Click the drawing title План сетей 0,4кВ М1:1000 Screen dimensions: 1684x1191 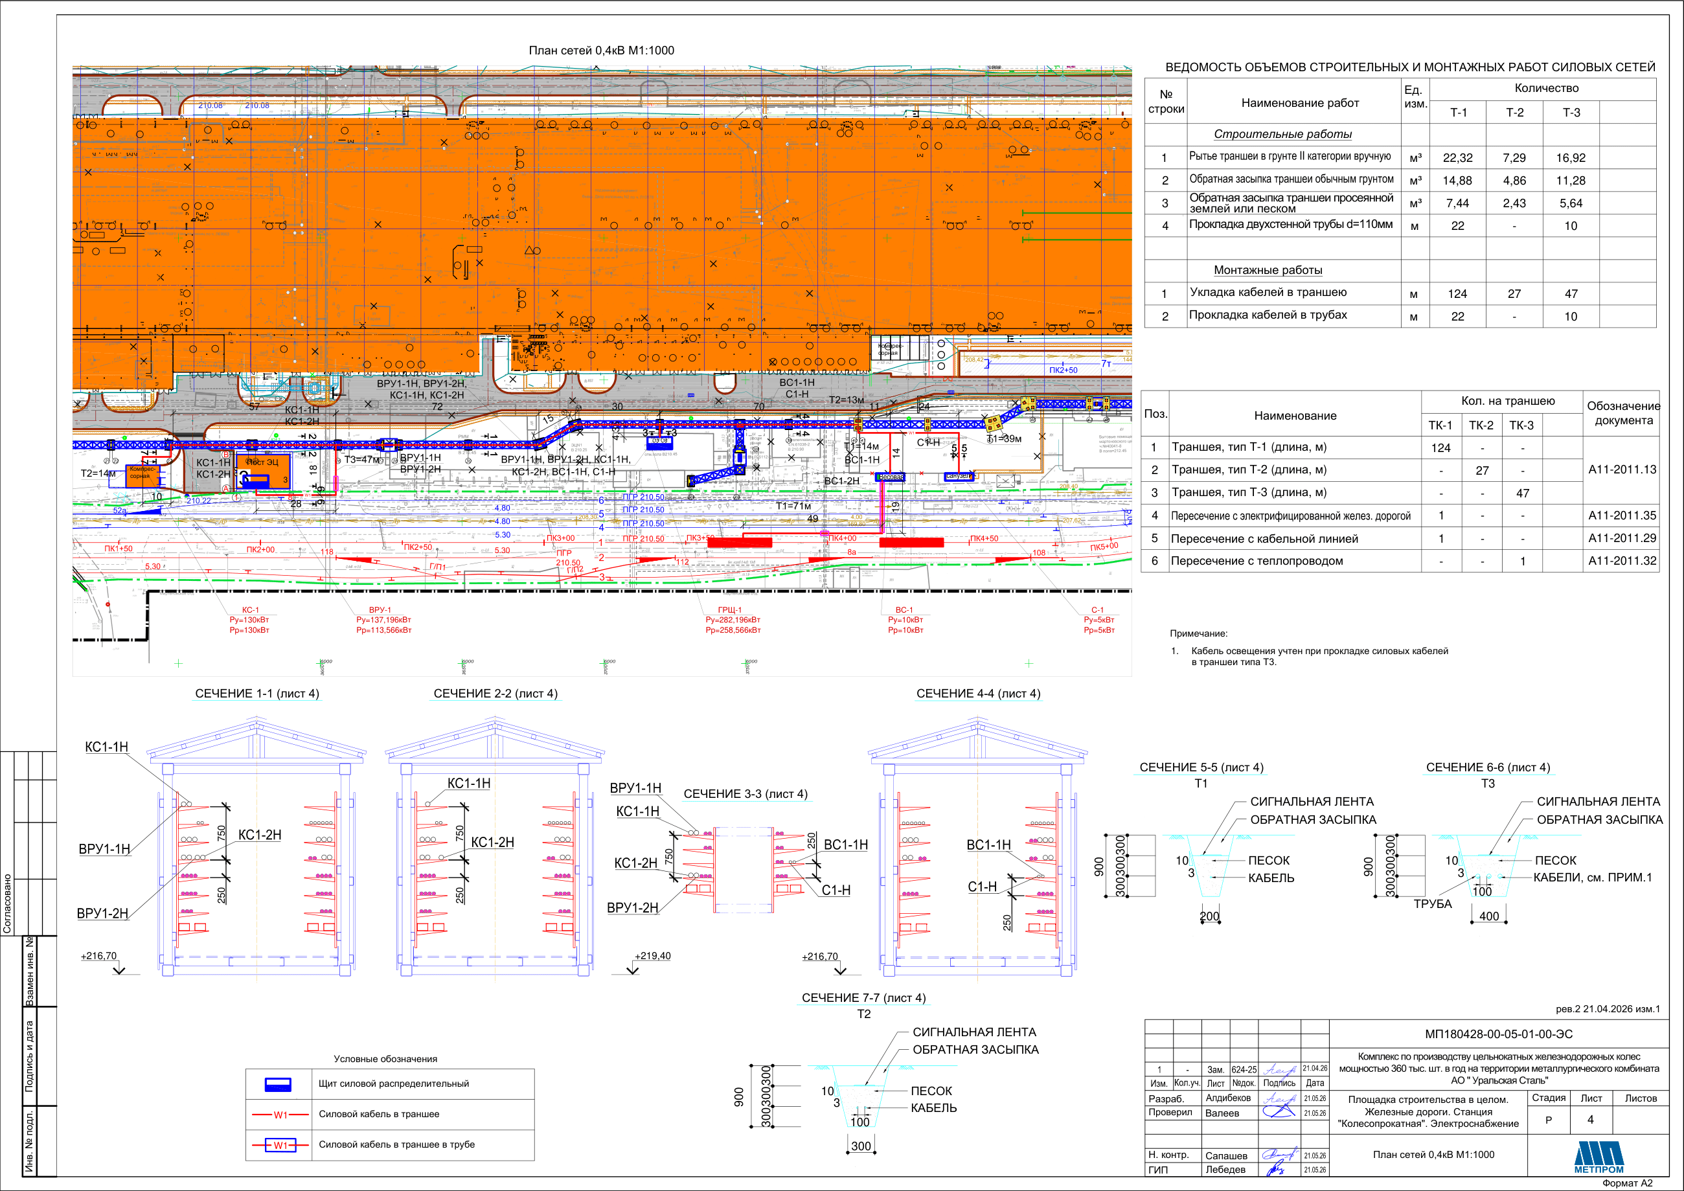point(602,51)
